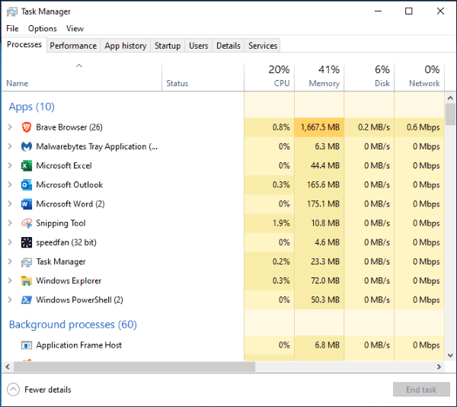This screenshot has height=407, width=457.
Task: Expand the Snipping Tool process row
Action: pos(10,223)
